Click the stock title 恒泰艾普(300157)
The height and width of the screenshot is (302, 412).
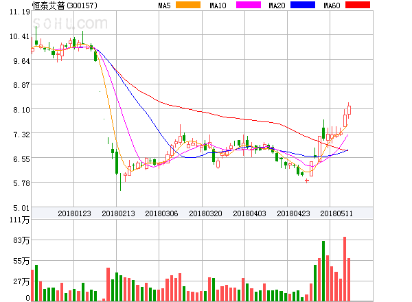pos(65,5)
